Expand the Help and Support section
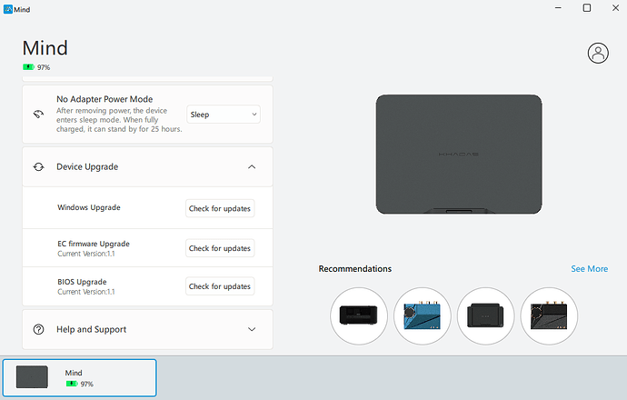 252,330
